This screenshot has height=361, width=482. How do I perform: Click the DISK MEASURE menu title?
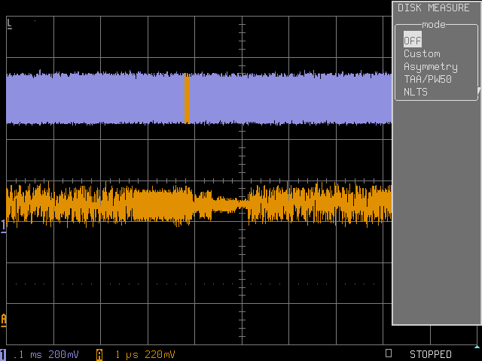434,8
